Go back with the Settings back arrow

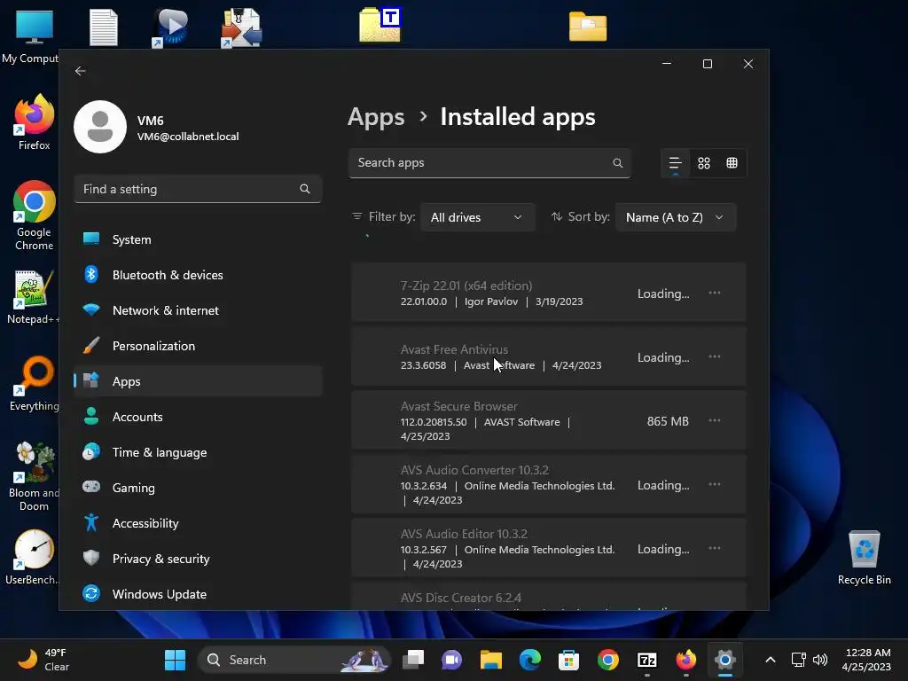coord(81,71)
